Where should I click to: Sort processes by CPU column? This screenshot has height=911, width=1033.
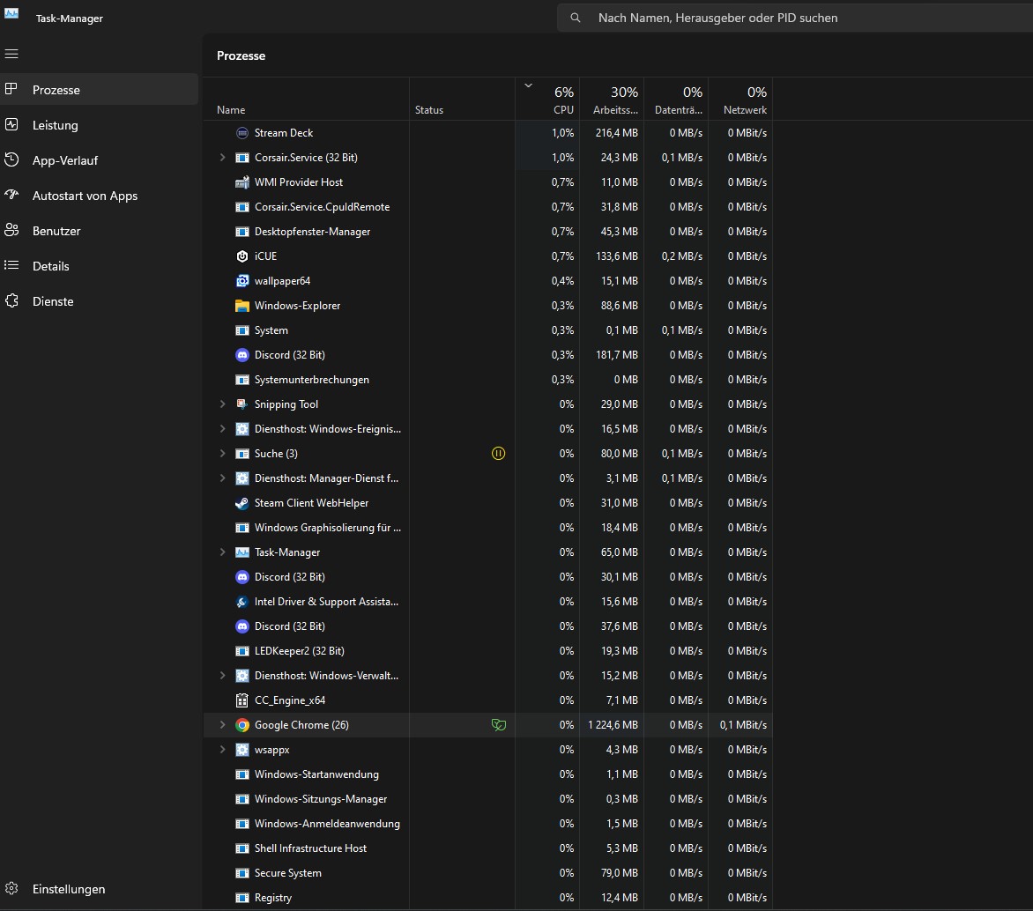[547, 99]
